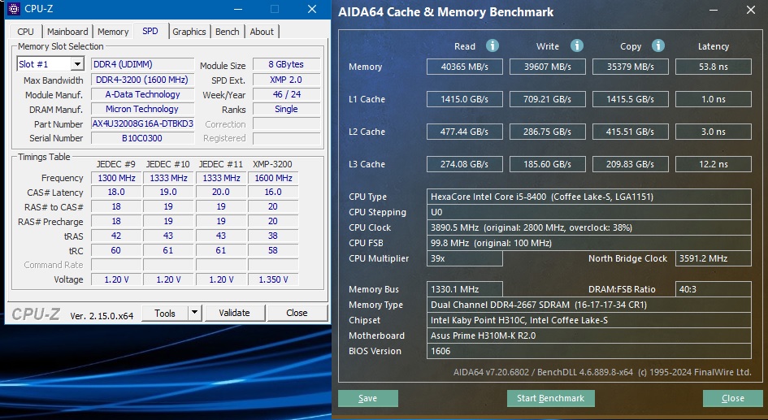The width and height of the screenshot is (768, 420).
Task: Click the DDR4 (UDIMM) memory type field
Action: click(x=142, y=64)
